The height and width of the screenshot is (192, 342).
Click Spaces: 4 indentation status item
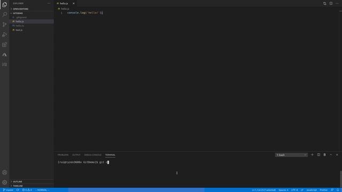tap(283, 190)
